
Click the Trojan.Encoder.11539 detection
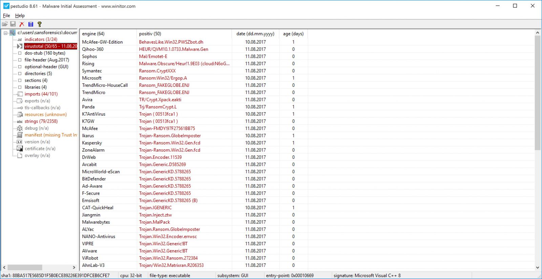click(x=160, y=157)
